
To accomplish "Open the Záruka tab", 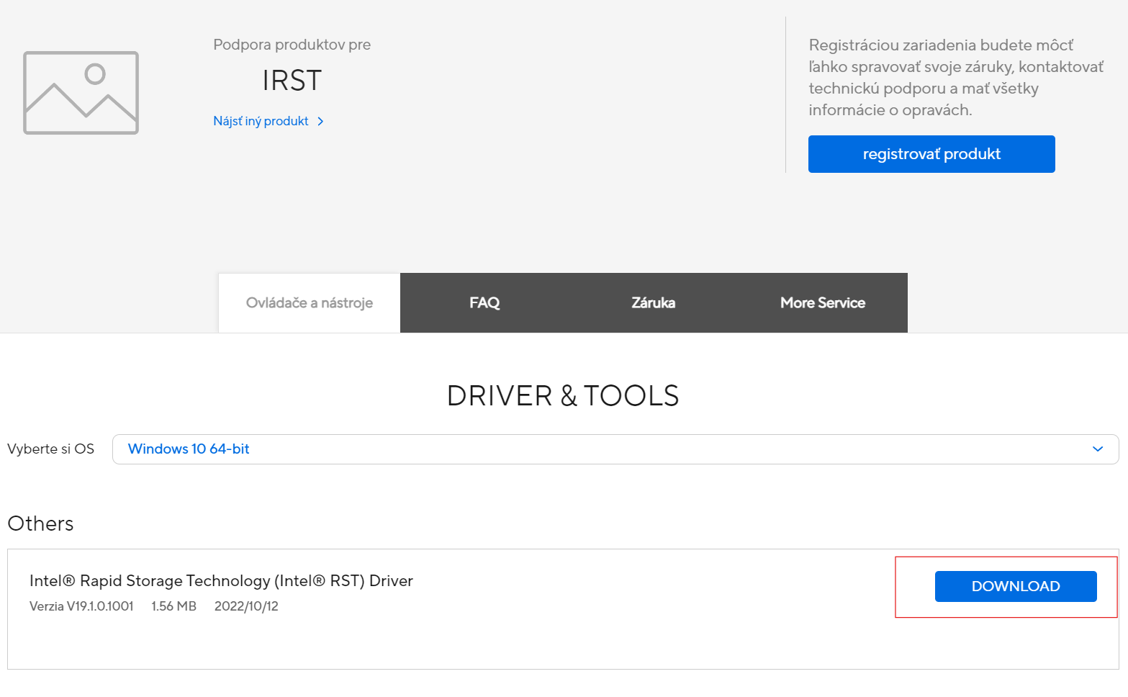I will click(x=654, y=302).
